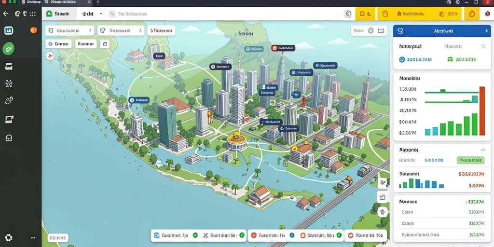This screenshot has height=247, width=494.
Task: Click the expand arrows icon in right panel tabs
Action: (x=483, y=46)
